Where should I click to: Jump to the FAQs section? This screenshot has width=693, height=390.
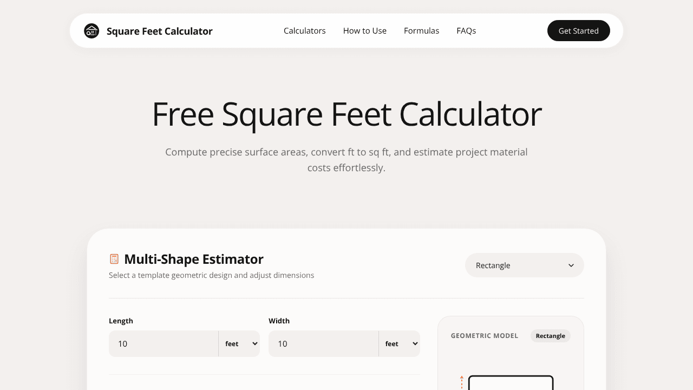click(466, 31)
